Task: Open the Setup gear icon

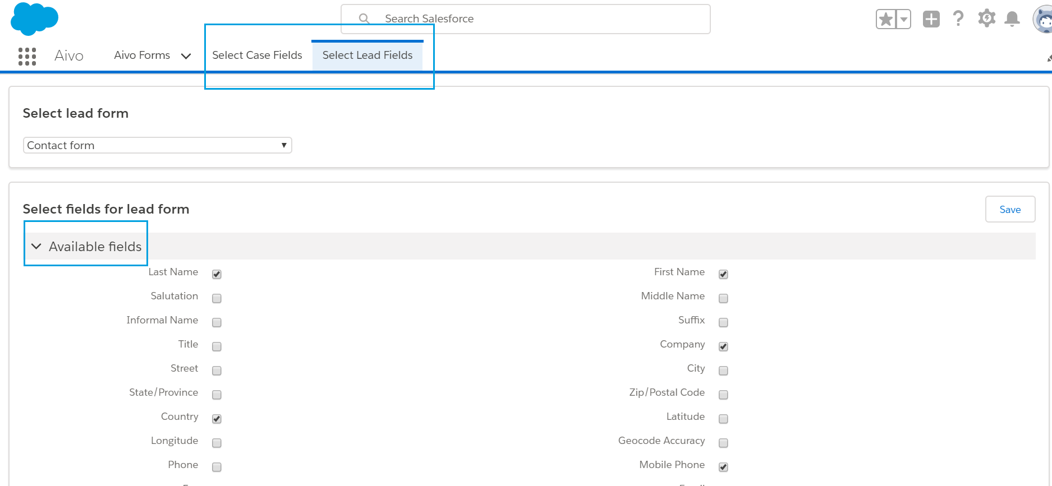Action: coord(986,18)
